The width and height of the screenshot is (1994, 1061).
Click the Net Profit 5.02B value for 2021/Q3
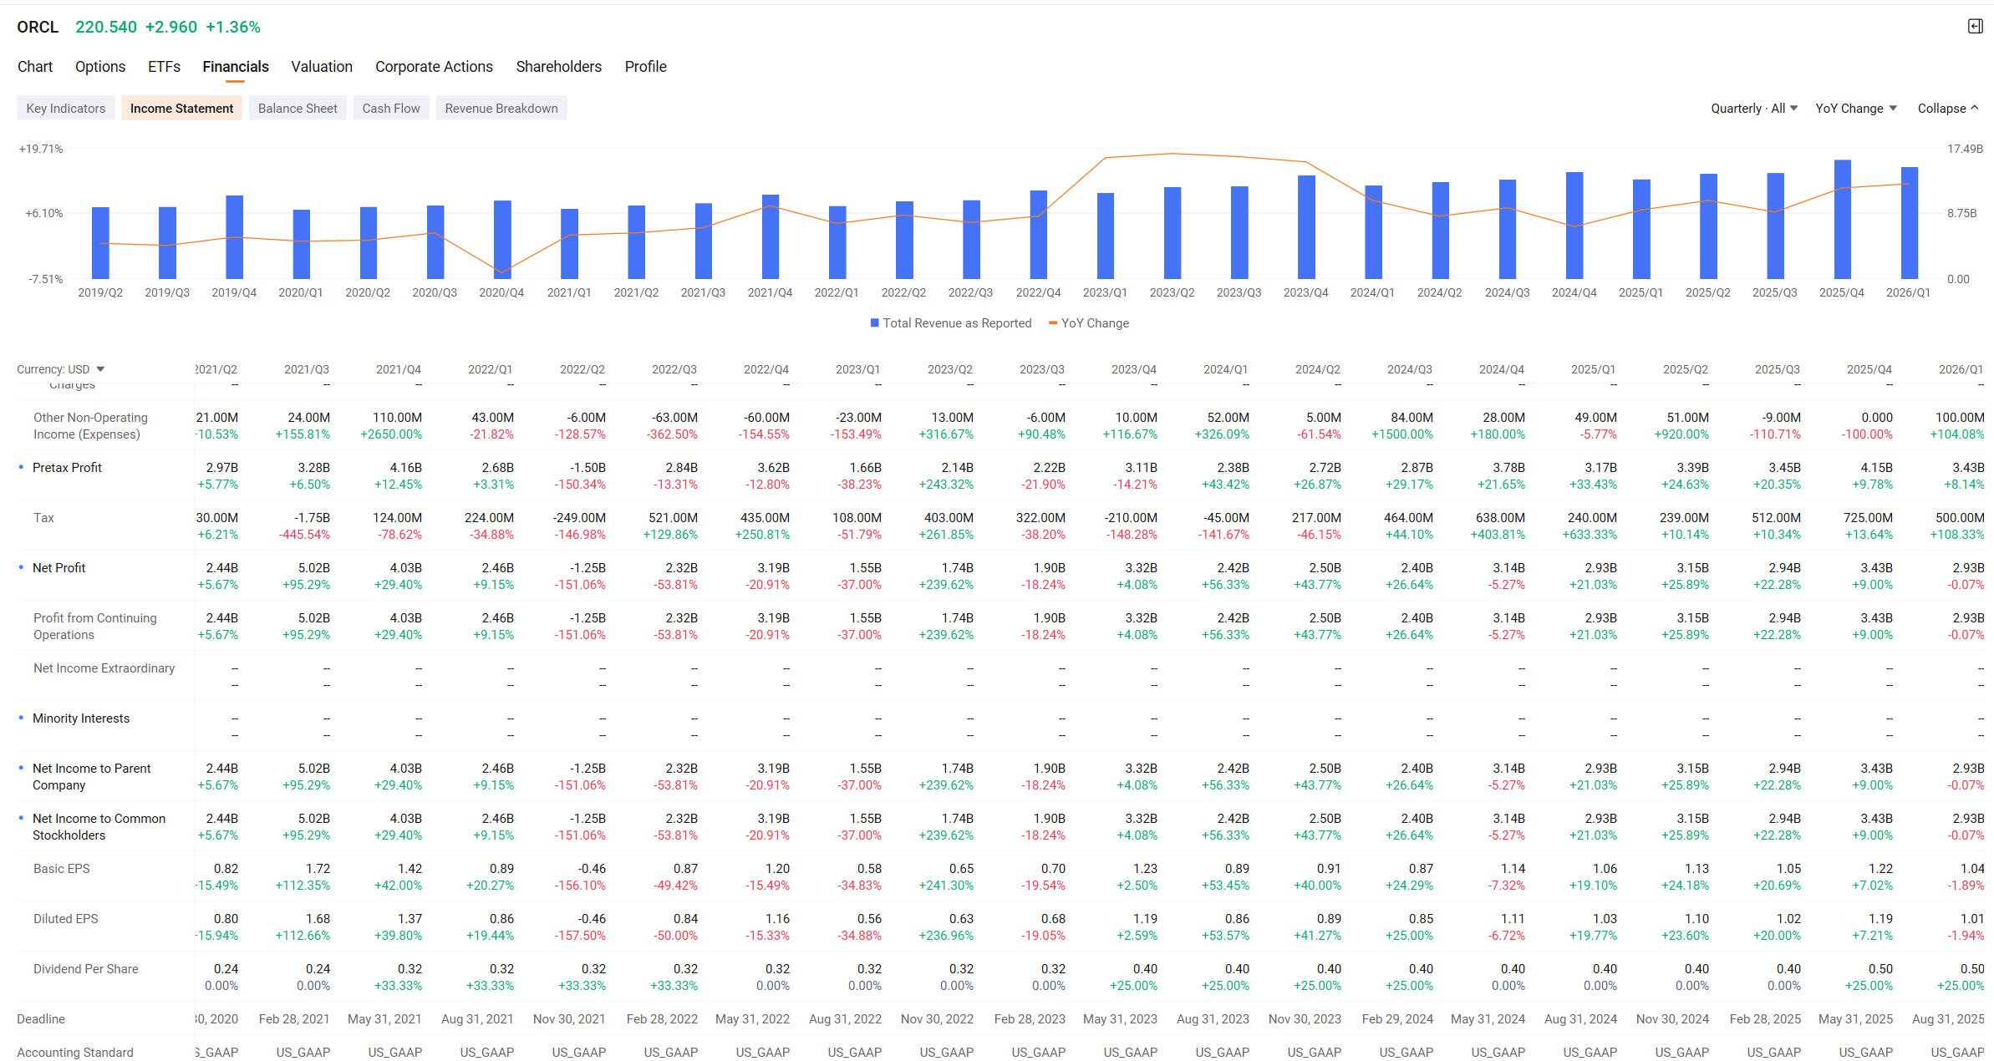coord(314,568)
